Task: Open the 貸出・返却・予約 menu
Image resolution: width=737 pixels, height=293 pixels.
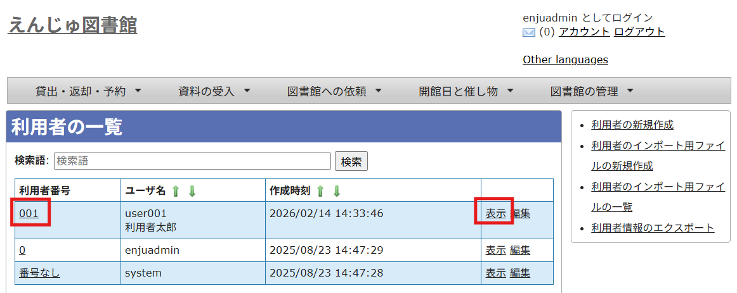Action: (x=88, y=91)
